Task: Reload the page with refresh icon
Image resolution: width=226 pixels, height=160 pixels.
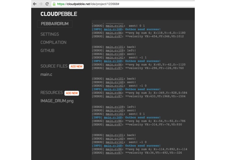Action: tap(47, 4)
